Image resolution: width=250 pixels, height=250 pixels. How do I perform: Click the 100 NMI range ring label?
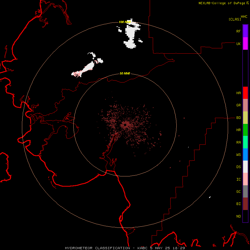[x=125, y=22]
